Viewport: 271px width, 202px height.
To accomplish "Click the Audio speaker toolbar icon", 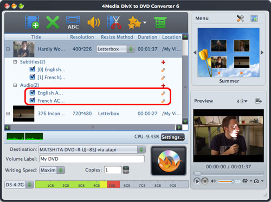I will tap(93, 23).
